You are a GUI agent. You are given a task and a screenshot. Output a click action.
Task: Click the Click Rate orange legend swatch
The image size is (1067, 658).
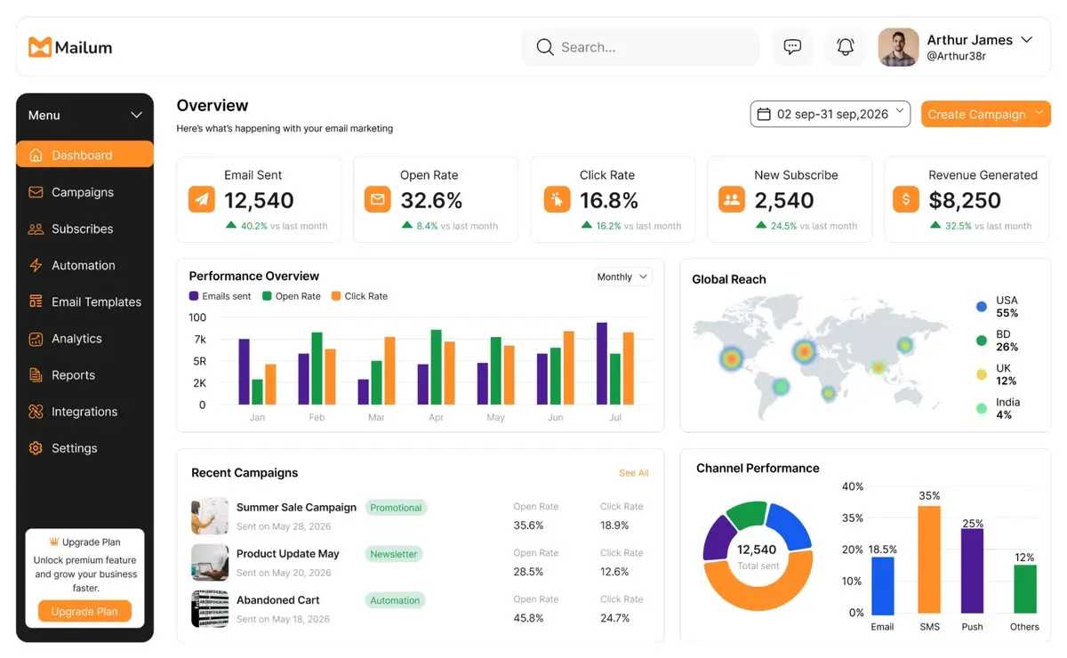click(336, 296)
